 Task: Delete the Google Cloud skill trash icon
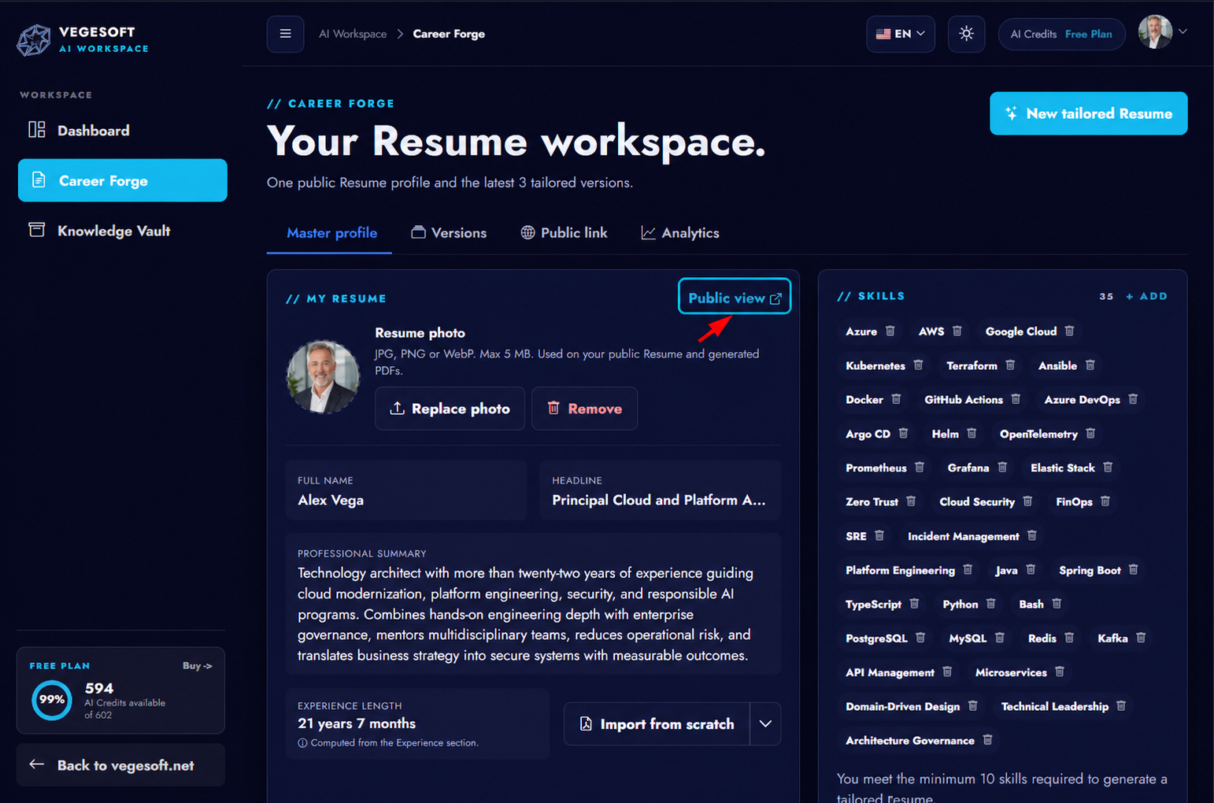(x=1069, y=331)
